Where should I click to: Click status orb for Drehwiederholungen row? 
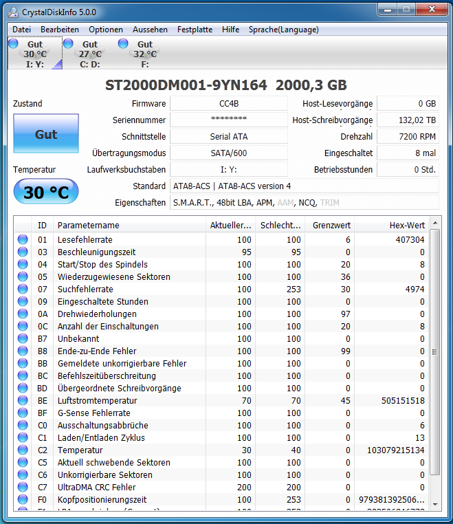pos(23,314)
